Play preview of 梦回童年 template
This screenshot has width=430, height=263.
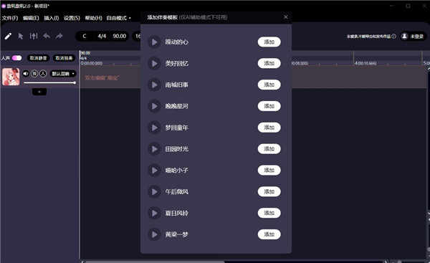154,128
